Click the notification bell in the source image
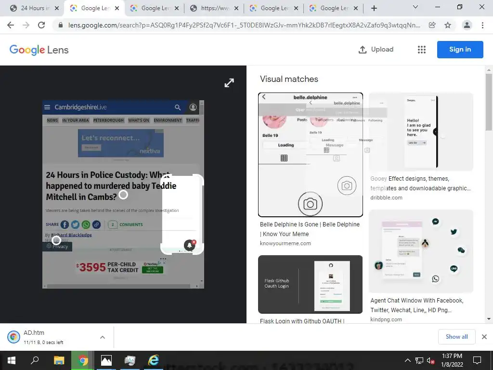This screenshot has height=370, width=493. click(190, 245)
